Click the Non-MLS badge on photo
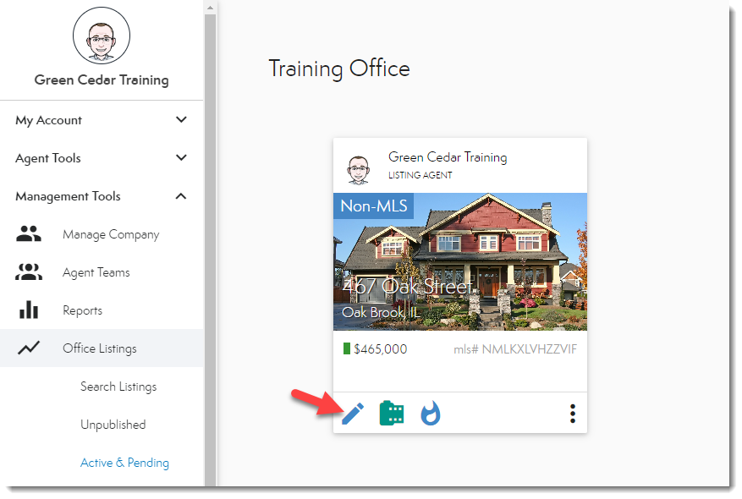Viewport: 742px width, 499px height. click(374, 206)
